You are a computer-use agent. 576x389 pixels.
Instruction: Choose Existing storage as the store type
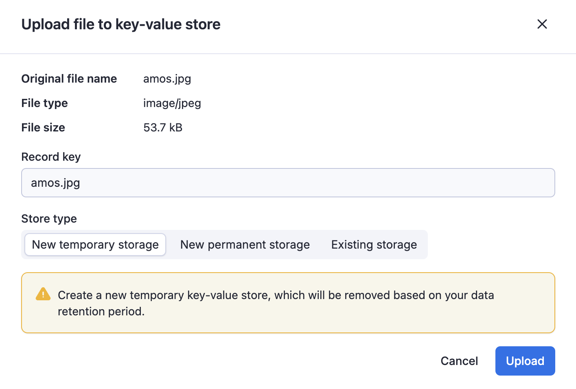pyautogui.click(x=374, y=244)
